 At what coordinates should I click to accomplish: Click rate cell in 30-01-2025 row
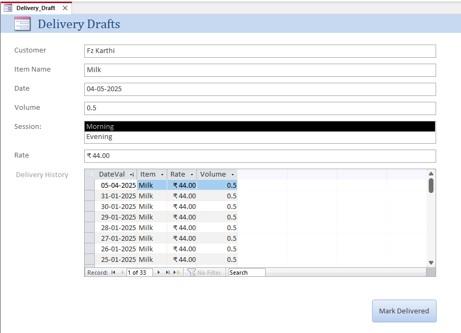coord(182,206)
